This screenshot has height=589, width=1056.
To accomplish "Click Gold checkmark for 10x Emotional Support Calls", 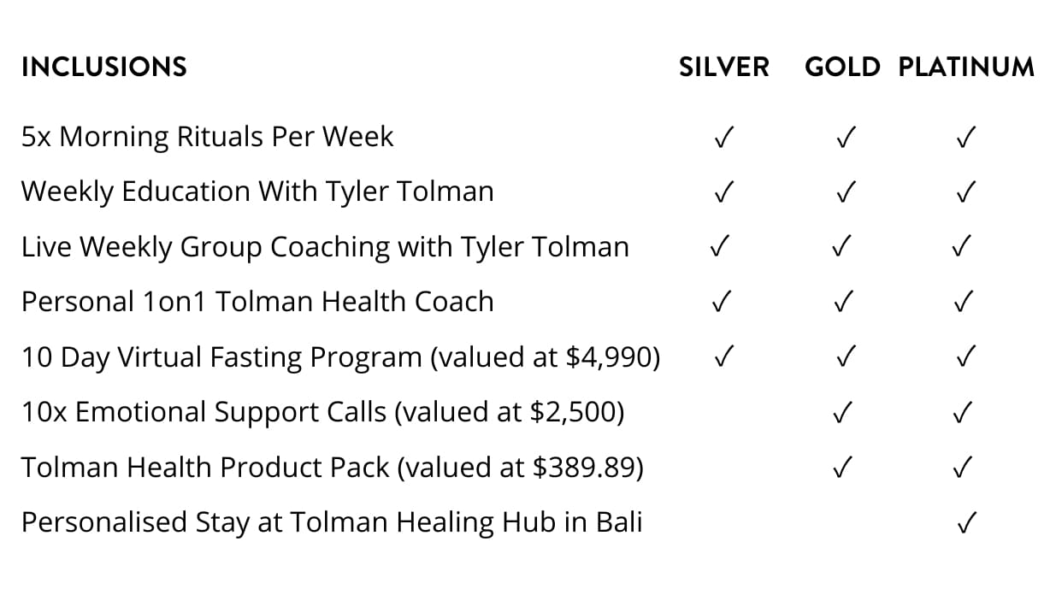I will tap(842, 413).
